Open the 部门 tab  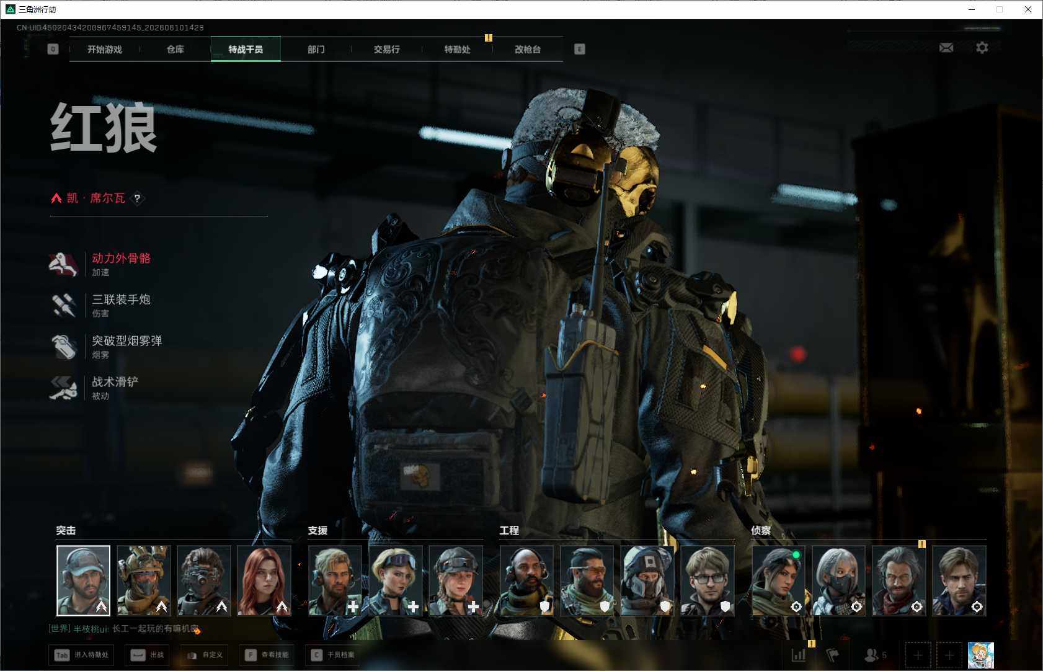[316, 49]
